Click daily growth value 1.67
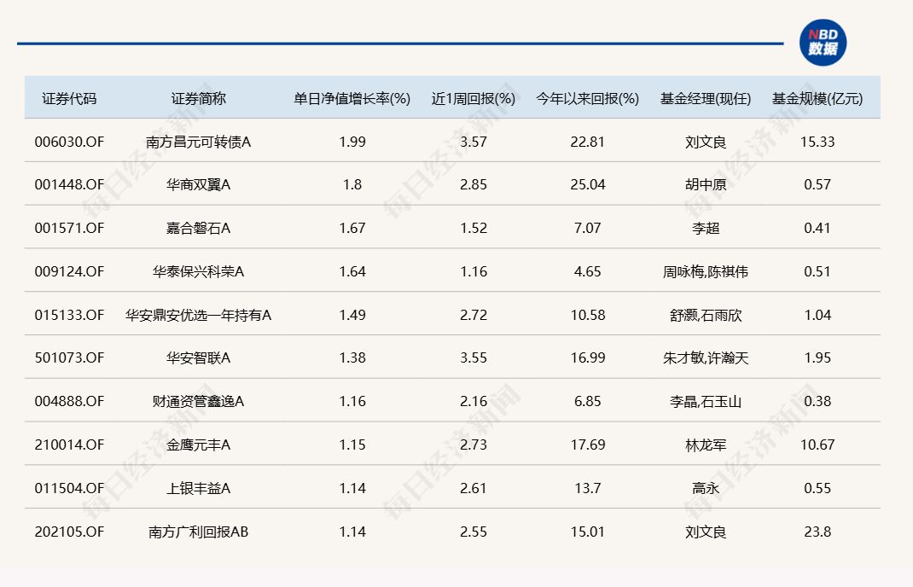 coord(352,228)
